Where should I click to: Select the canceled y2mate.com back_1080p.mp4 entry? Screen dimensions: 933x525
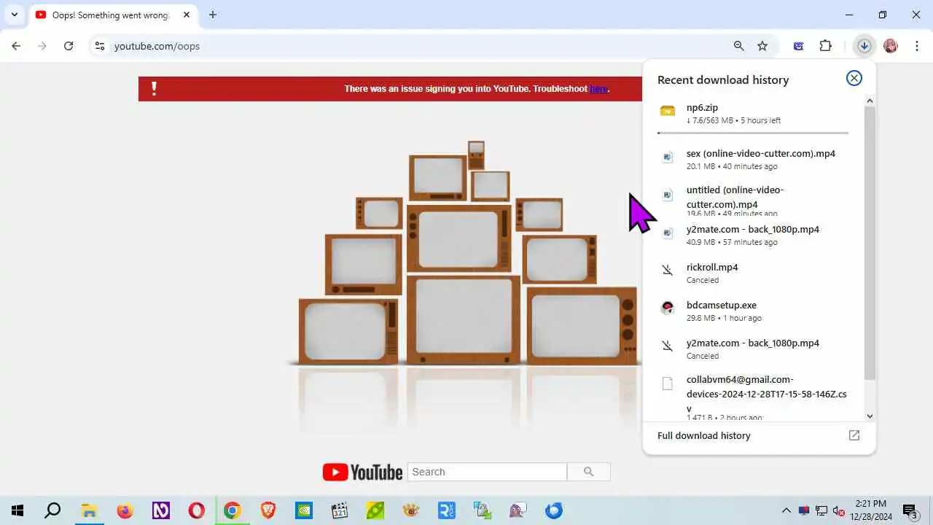pyautogui.click(x=753, y=349)
